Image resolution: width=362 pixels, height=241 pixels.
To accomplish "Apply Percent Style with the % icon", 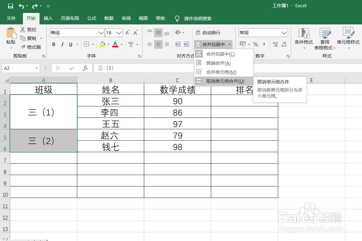I will click(x=256, y=44).
